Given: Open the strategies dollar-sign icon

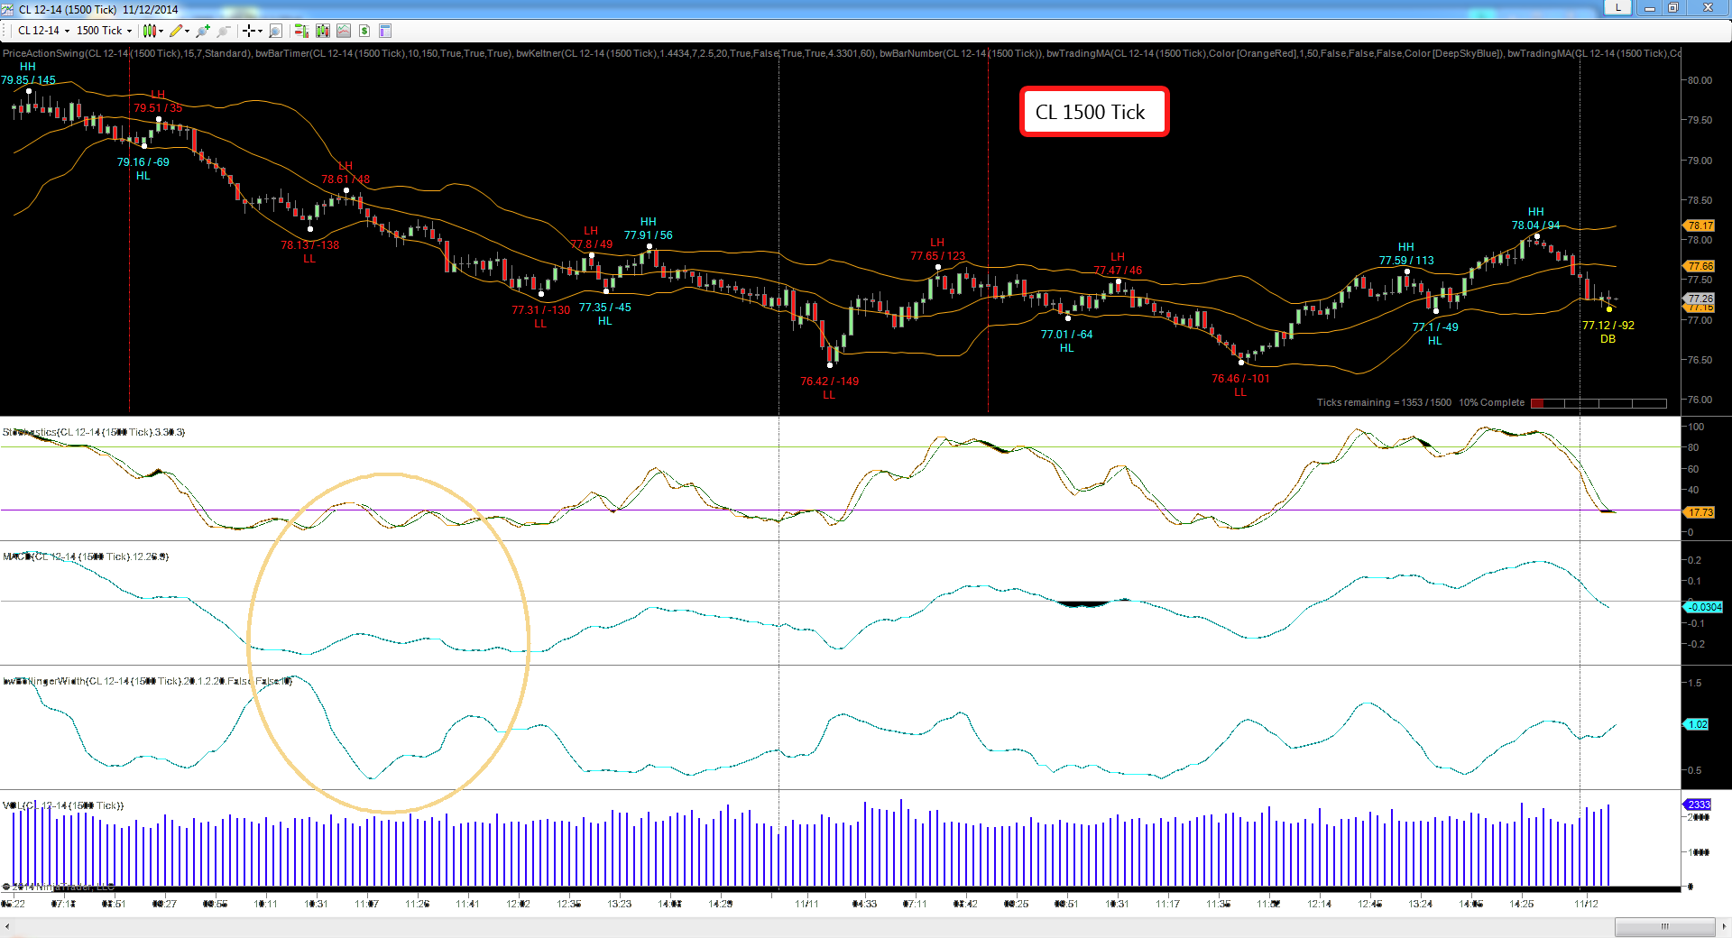Looking at the screenshot, I should 364,31.
